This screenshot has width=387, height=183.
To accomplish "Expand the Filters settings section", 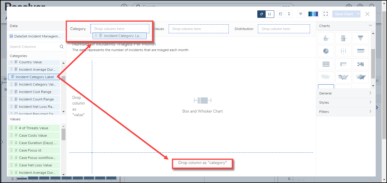I will point(346,112).
